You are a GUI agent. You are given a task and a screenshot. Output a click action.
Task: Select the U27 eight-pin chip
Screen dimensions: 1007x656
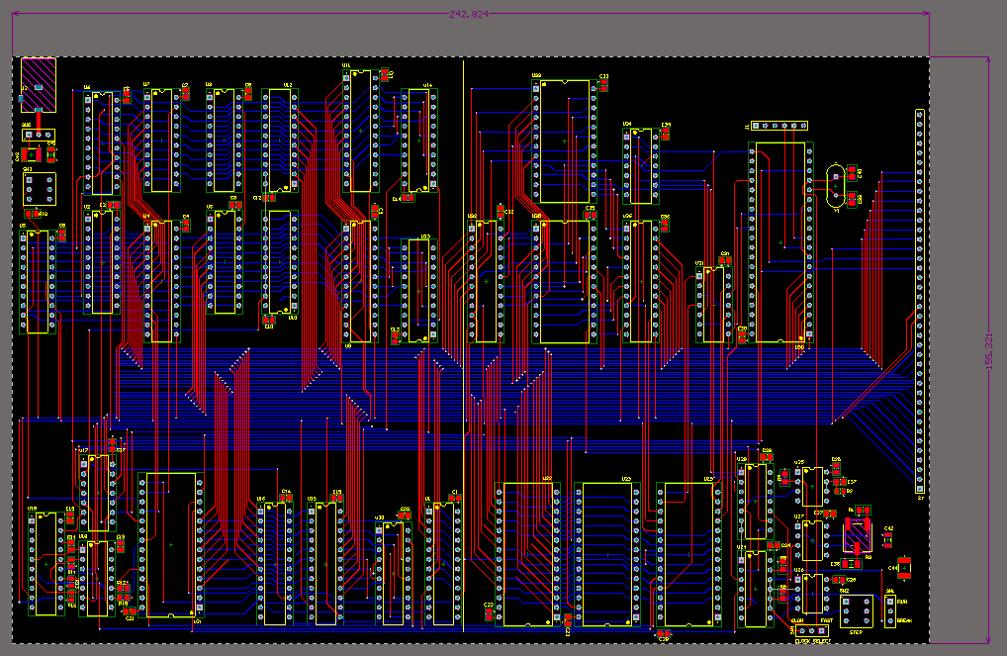tap(812, 540)
